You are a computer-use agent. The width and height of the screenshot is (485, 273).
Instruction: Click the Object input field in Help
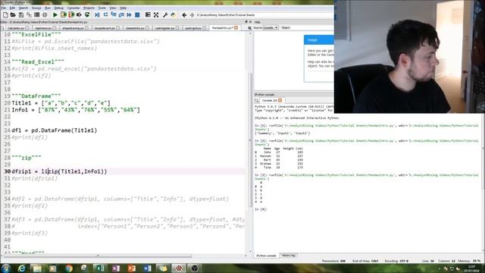312,27
